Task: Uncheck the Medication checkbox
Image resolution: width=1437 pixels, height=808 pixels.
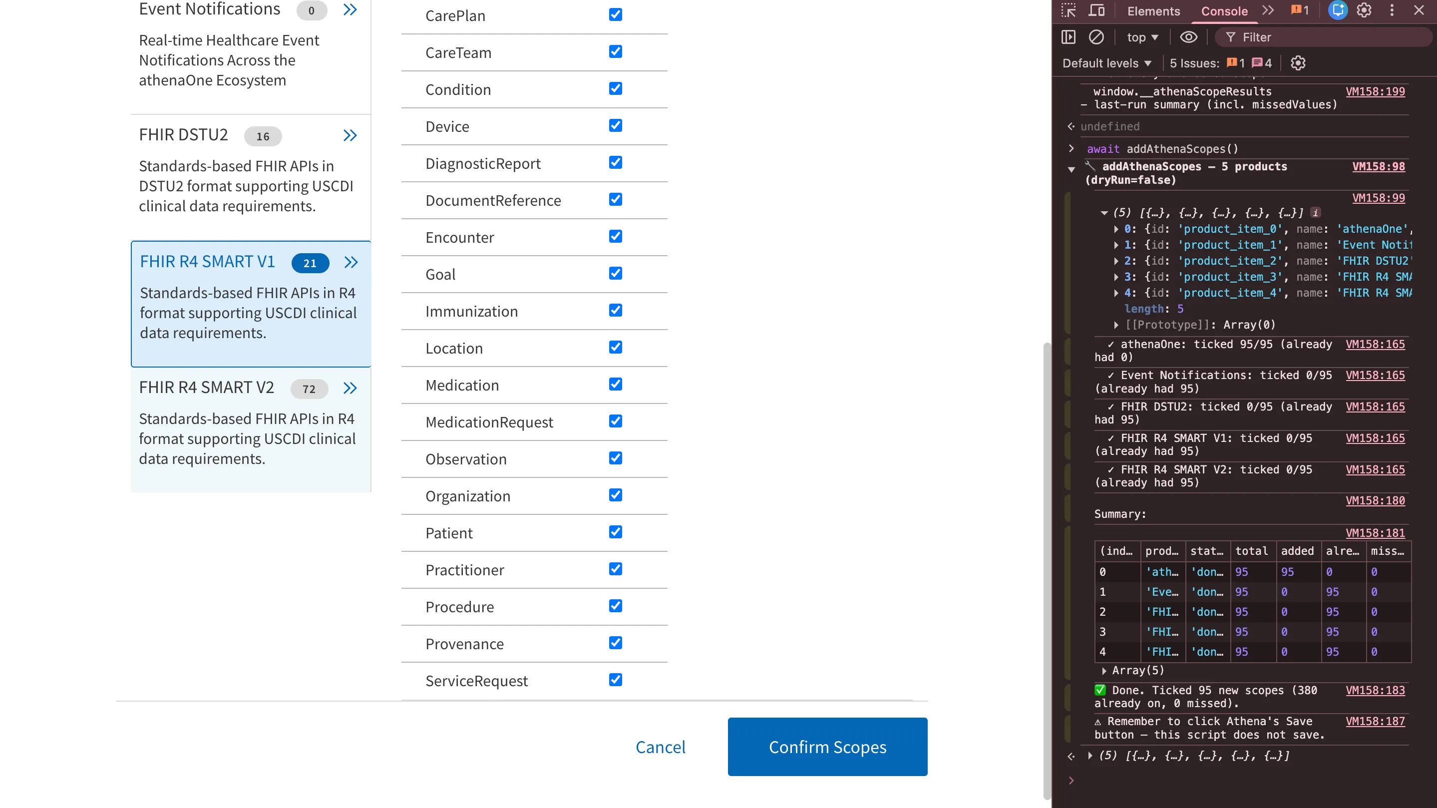Action: coord(615,384)
